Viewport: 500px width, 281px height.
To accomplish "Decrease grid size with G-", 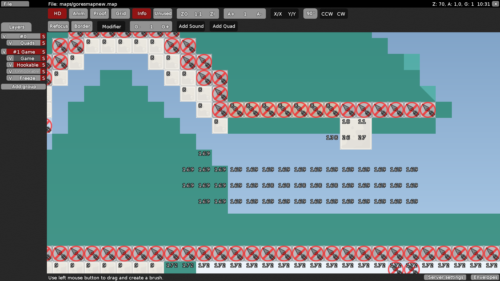I will coord(137,27).
